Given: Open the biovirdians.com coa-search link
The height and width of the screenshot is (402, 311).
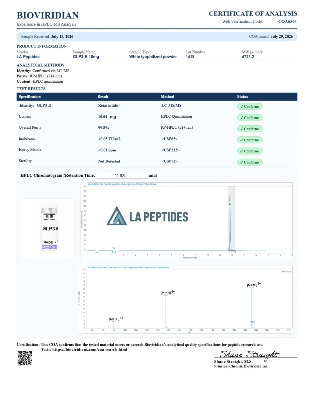Looking at the screenshot, I should (90, 350).
